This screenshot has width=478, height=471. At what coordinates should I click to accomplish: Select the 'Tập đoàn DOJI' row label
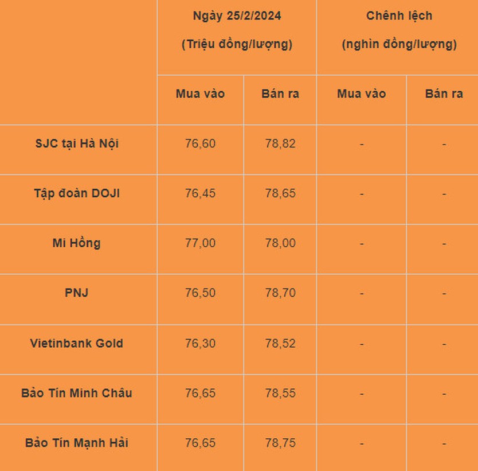(77, 193)
